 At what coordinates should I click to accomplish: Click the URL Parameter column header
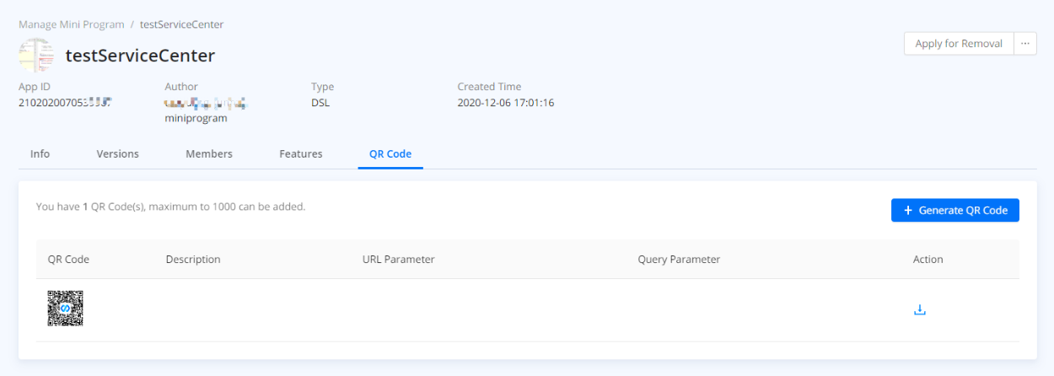(x=398, y=260)
